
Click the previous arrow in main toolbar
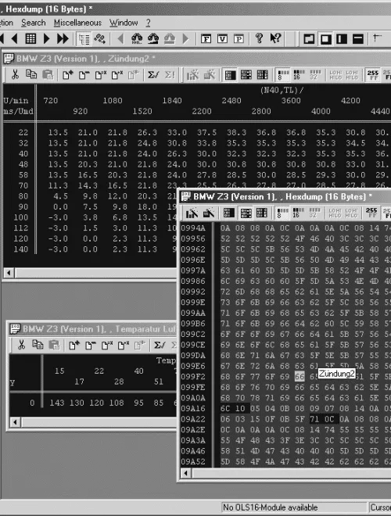pos(14,39)
